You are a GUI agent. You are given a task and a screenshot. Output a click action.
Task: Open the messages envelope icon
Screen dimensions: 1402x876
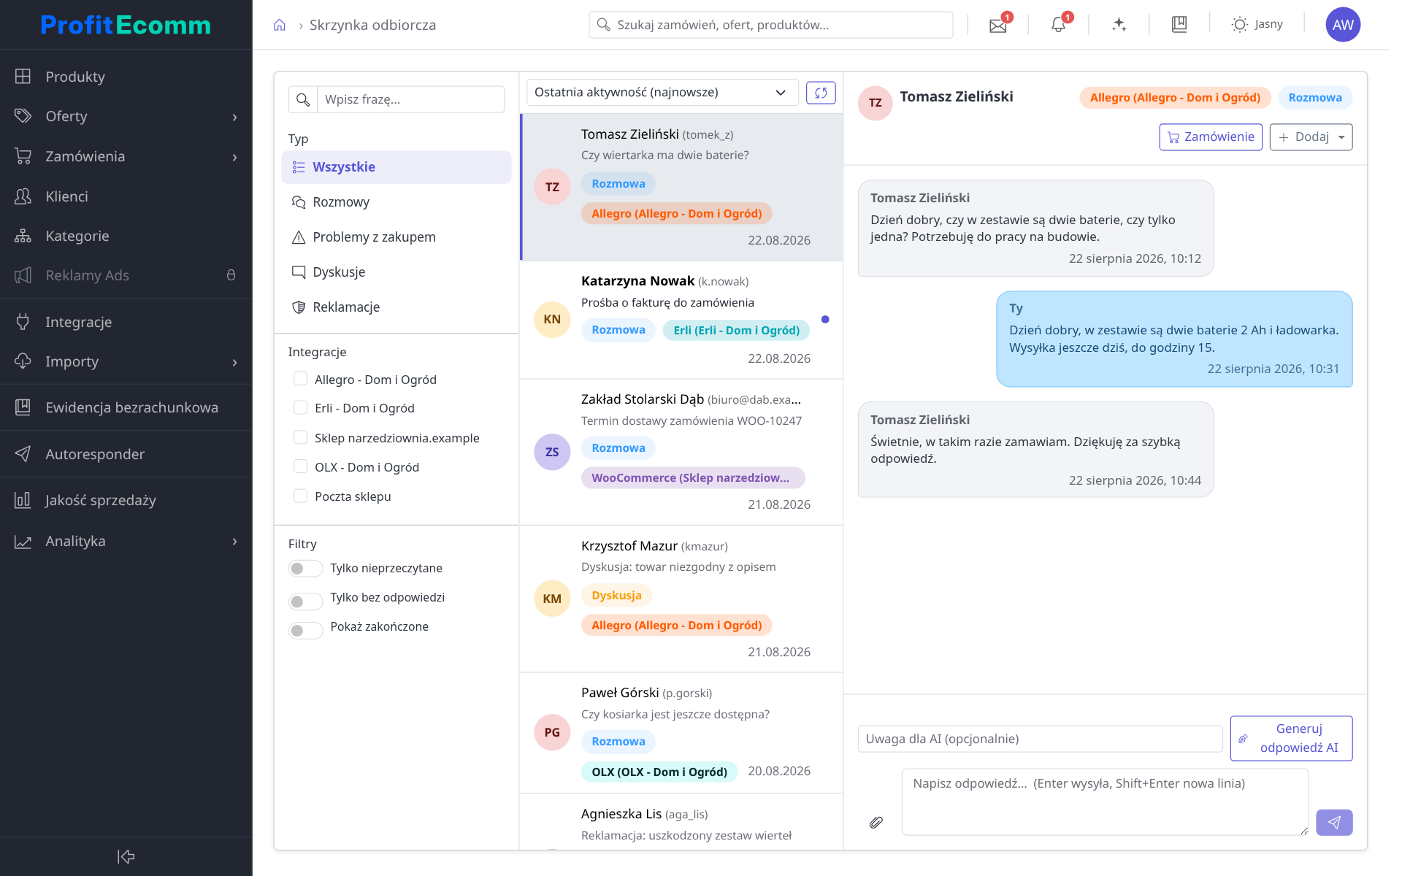(997, 25)
